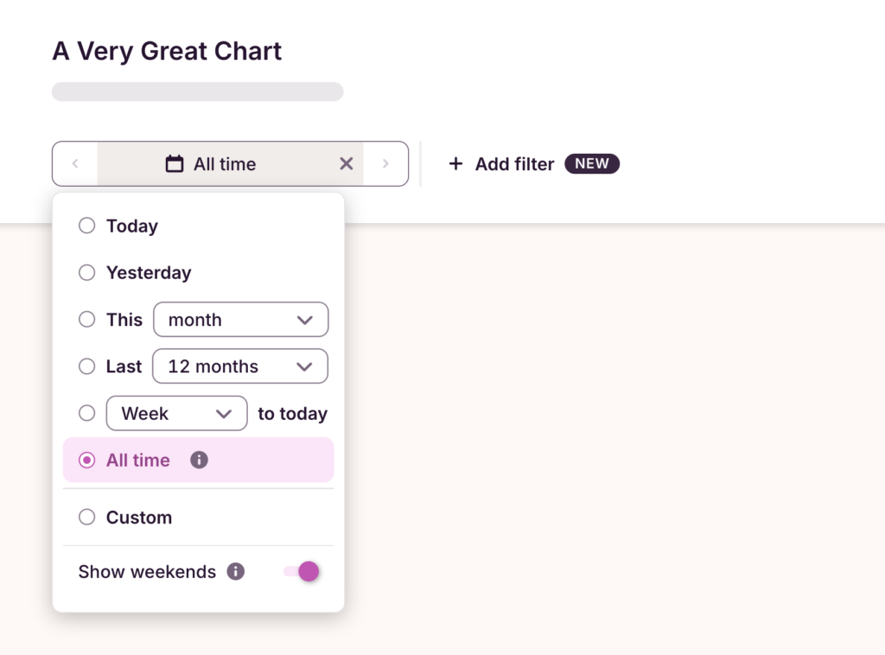The height and width of the screenshot is (655, 885).
Task: Open the Week dropdown for the to-today option
Action: click(176, 413)
